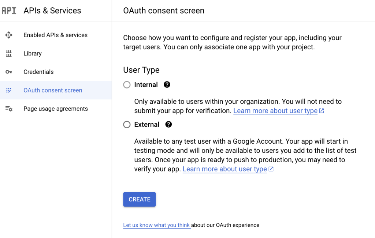This screenshot has height=238, width=375.
Task: Select OAuth consent screen in sidebar
Action: (56, 90)
